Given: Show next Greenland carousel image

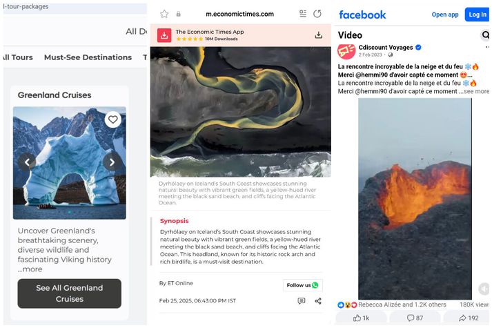Looking at the screenshot, I should [x=112, y=162].
